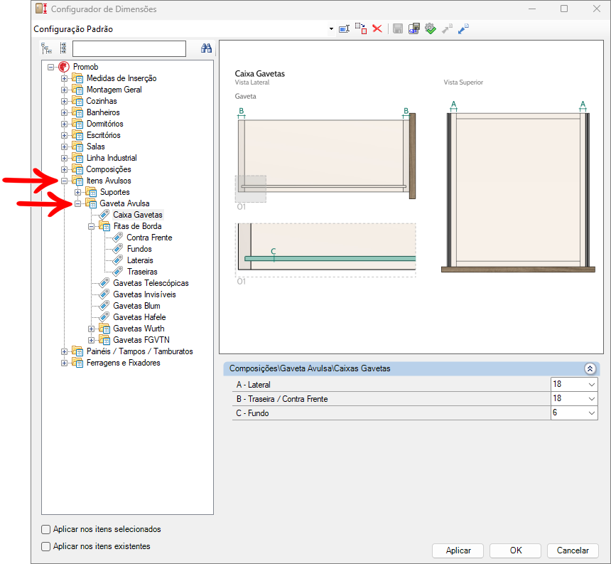Image resolution: width=611 pixels, height=564 pixels.
Task: Open the B - Traseira / Contra Frente dropdown
Action: (592, 398)
